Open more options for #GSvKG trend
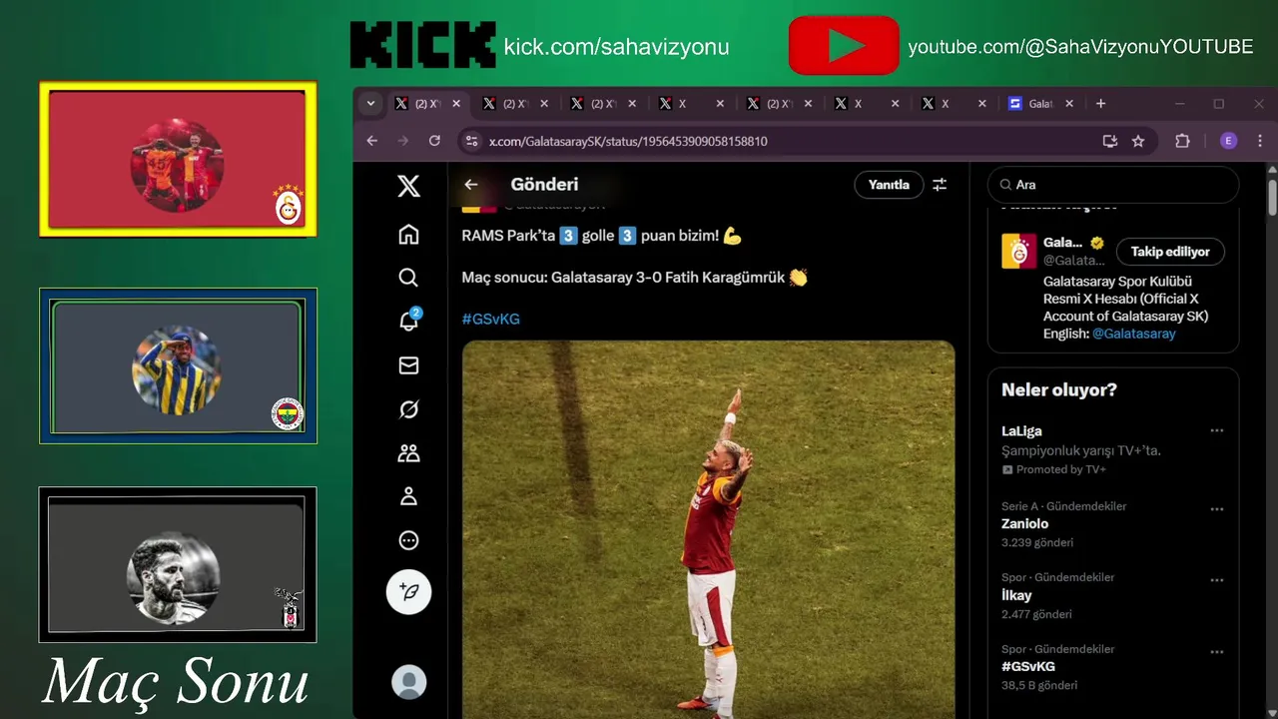The height and width of the screenshot is (719, 1278). pyautogui.click(x=1216, y=652)
